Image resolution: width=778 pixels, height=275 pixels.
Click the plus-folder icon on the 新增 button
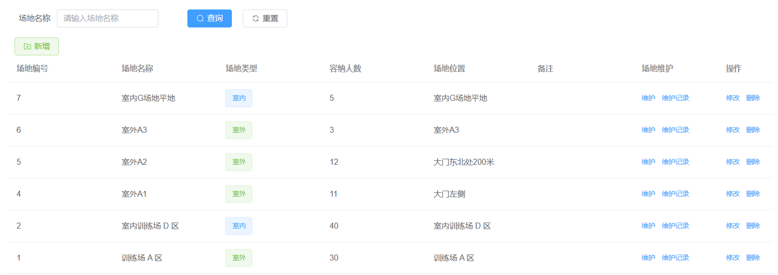[x=27, y=46]
